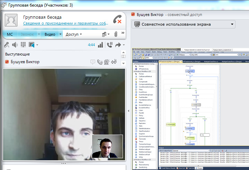Open the Совместное использование экрана dropdown
Viewport: 249px width, 170px height.
(184, 24)
